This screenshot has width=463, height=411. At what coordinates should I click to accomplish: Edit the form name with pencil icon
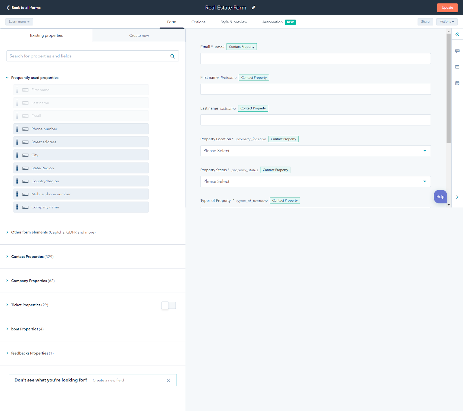tap(253, 8)
